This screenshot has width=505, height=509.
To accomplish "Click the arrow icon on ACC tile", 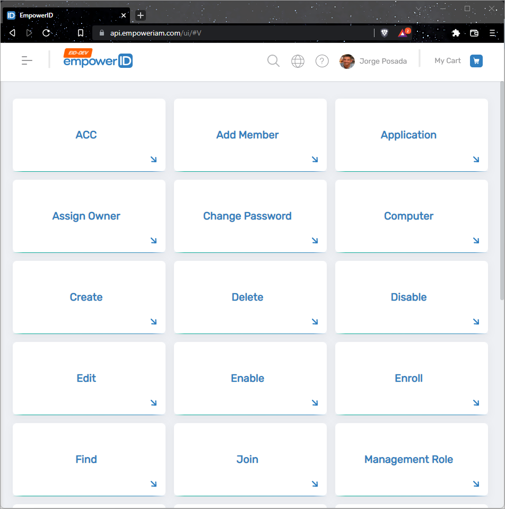I will click(153, 159).
